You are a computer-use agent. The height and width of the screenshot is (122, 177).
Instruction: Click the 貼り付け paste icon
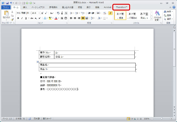[x=6, y=13]
